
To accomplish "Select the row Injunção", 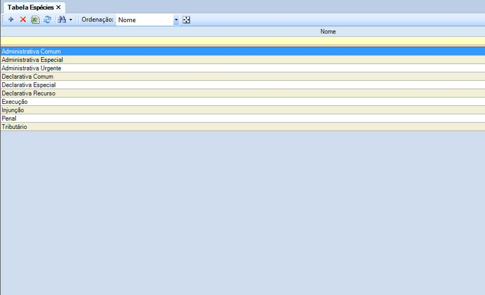I will (243, 110).
